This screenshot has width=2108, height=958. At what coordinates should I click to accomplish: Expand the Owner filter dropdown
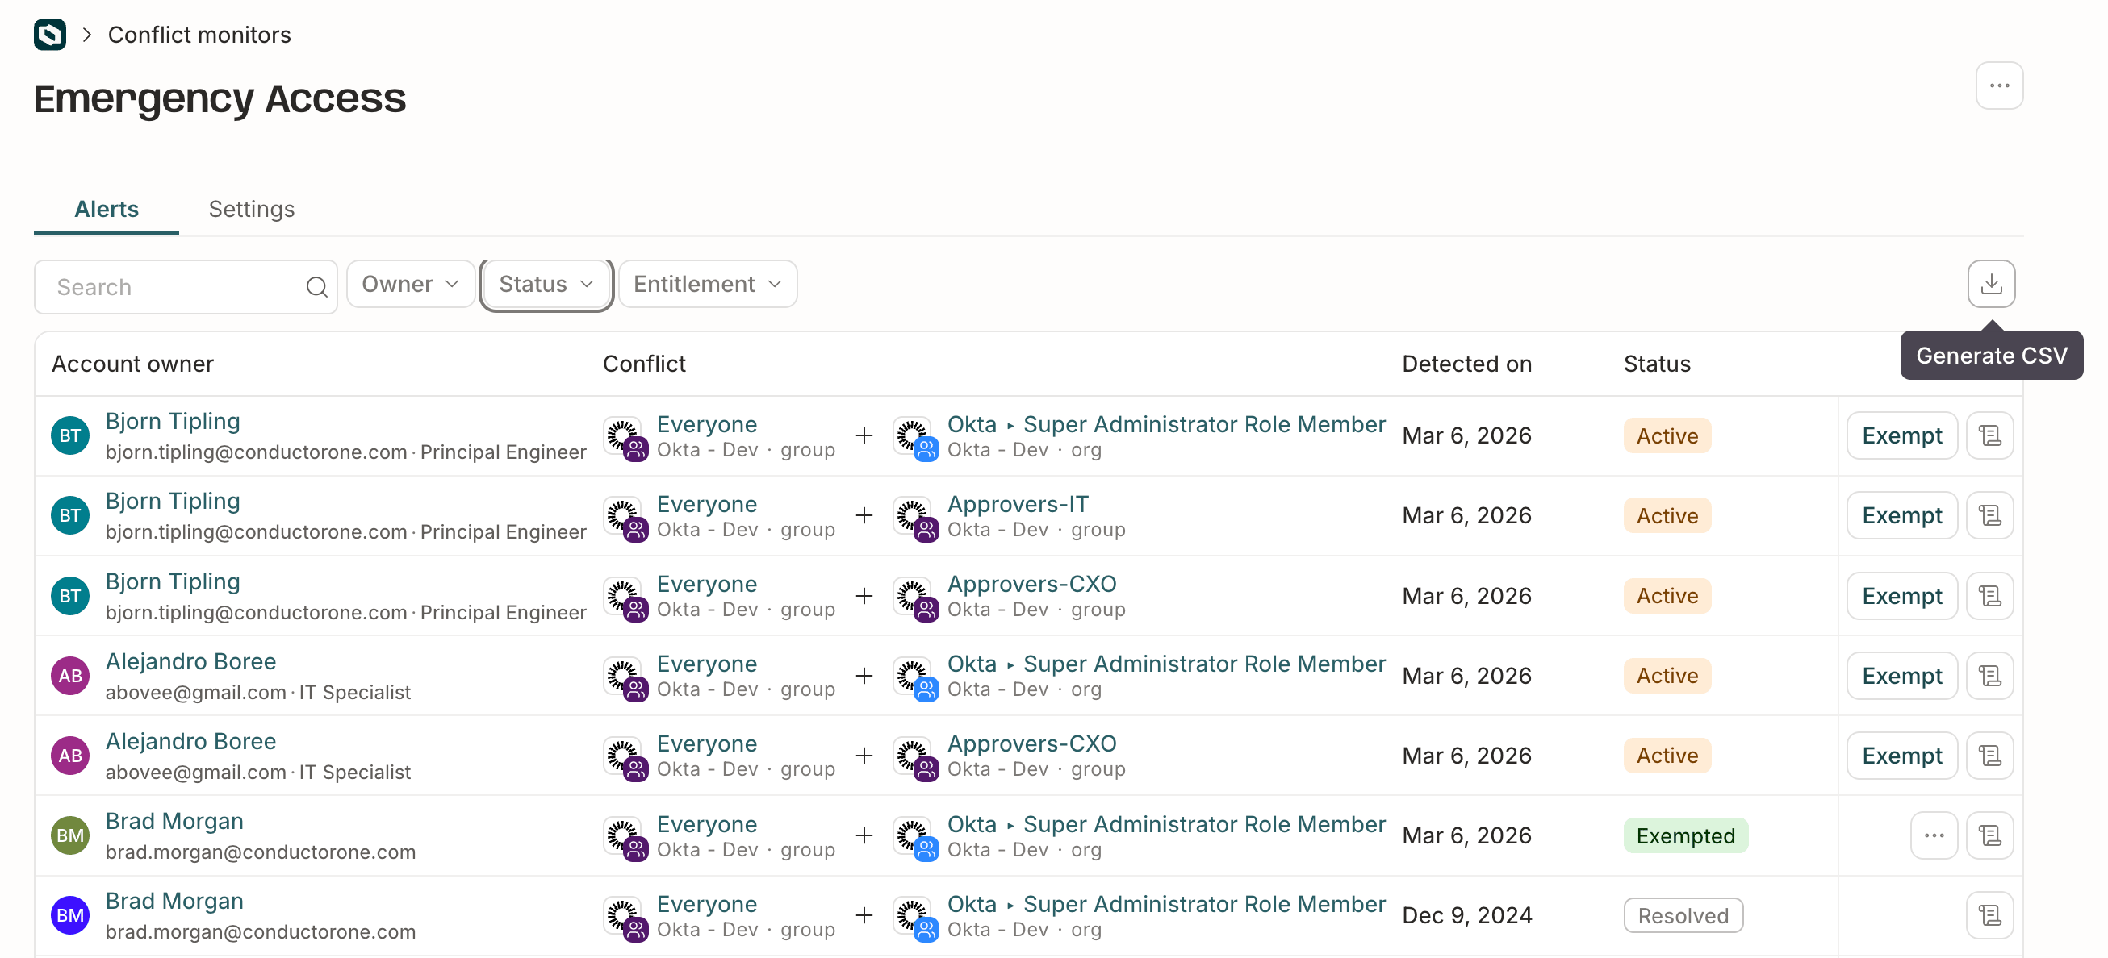(x=410, y=284)
